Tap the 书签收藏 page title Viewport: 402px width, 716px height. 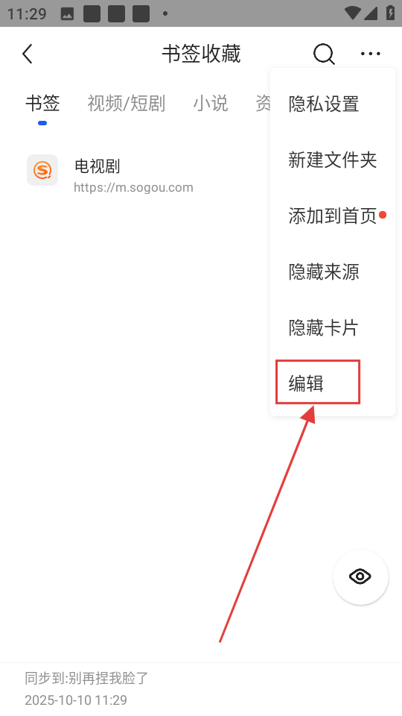[201, 54]
